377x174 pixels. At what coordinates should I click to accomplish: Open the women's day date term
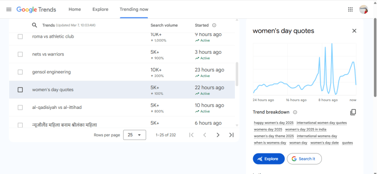(x=324, y=143)
